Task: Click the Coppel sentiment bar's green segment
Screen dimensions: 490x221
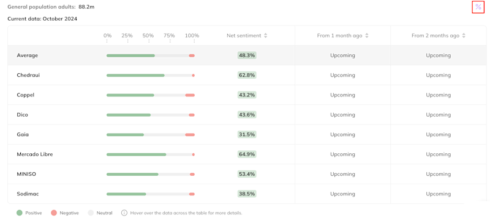Action: [130, 95]
